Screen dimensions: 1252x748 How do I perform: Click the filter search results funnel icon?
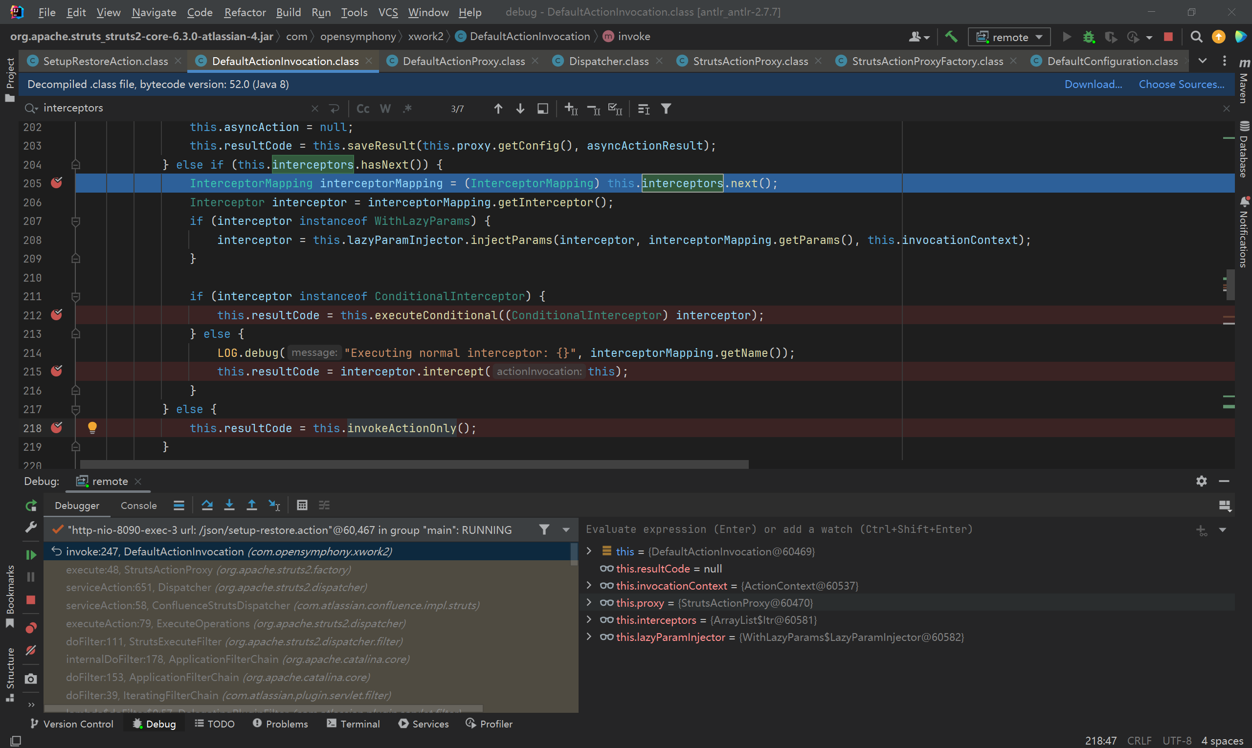tap(666, 109)
